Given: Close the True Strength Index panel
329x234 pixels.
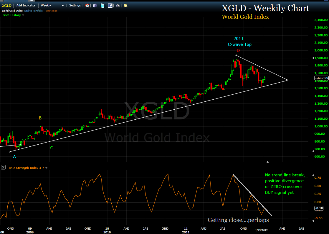Looking at the screenshot, I should [x=3, y=167].
